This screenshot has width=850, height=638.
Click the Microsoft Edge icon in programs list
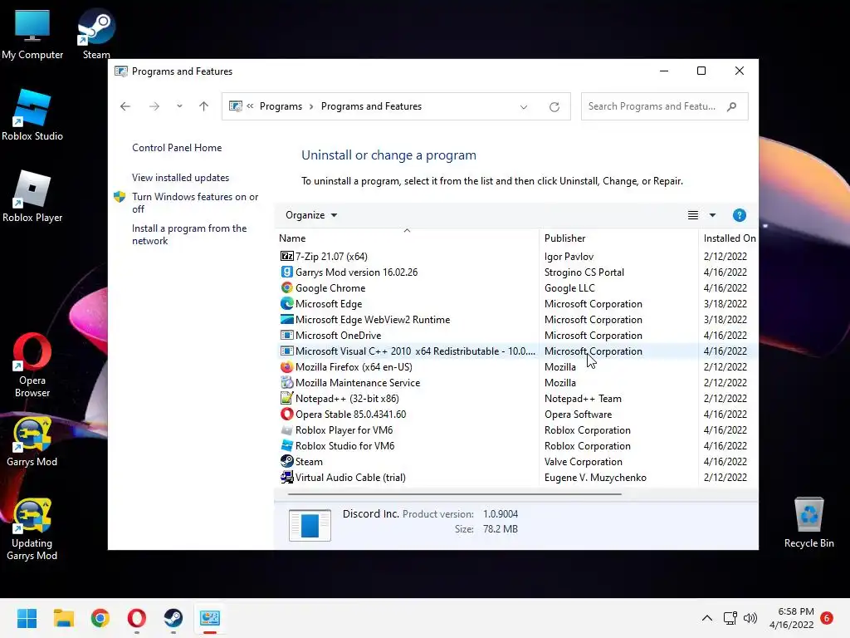pyautogui.click(x=286, y=303)
